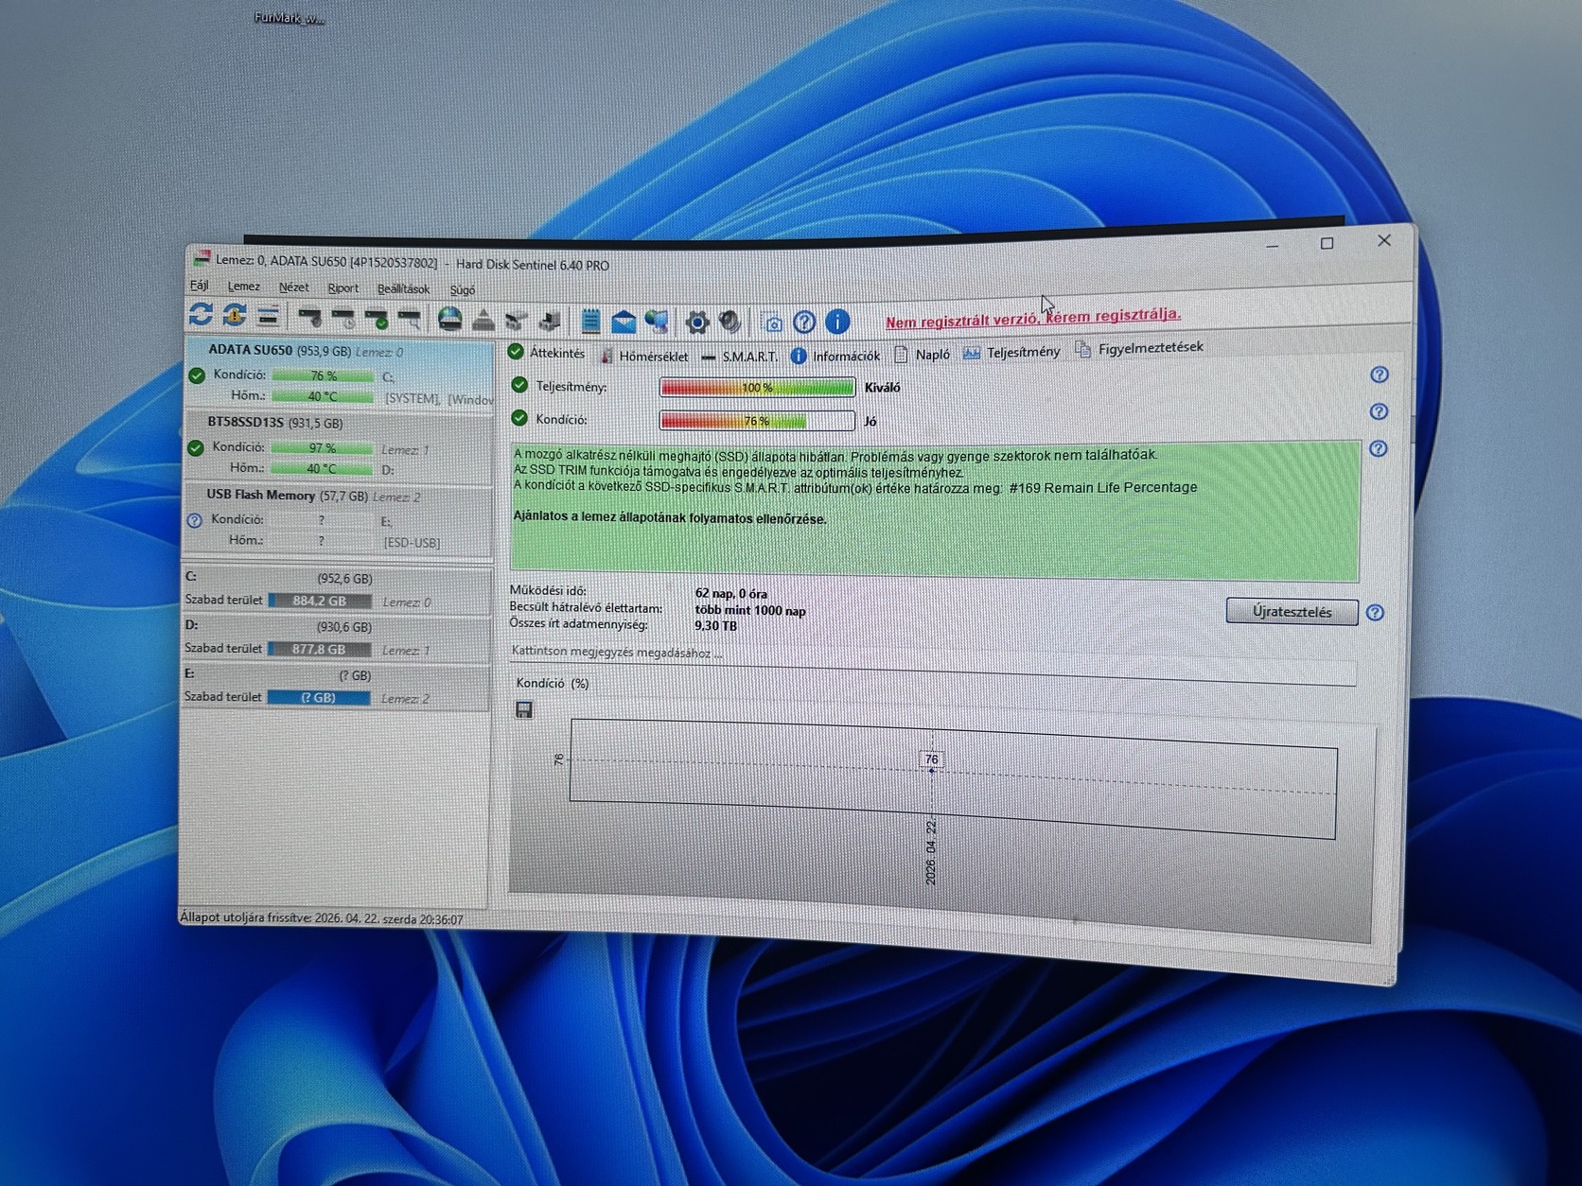Click the help icon beside the Teljesítmény bar
1582x1186 pixels.
(x=1380, y=375)
